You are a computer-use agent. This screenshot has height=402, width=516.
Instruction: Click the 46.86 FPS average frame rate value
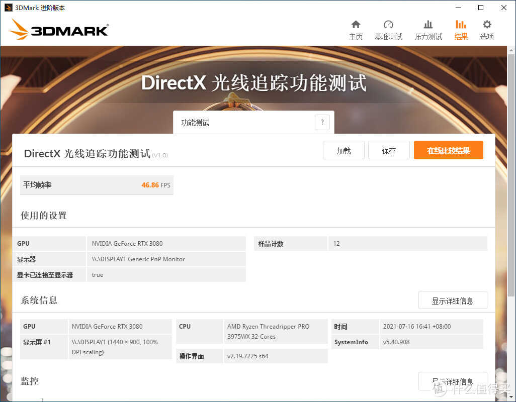(x=156, y=185)
